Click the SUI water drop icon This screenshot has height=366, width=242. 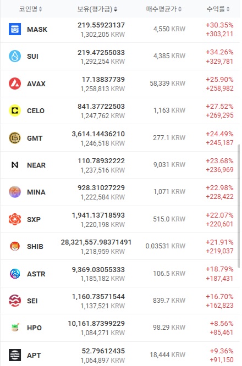15,56
